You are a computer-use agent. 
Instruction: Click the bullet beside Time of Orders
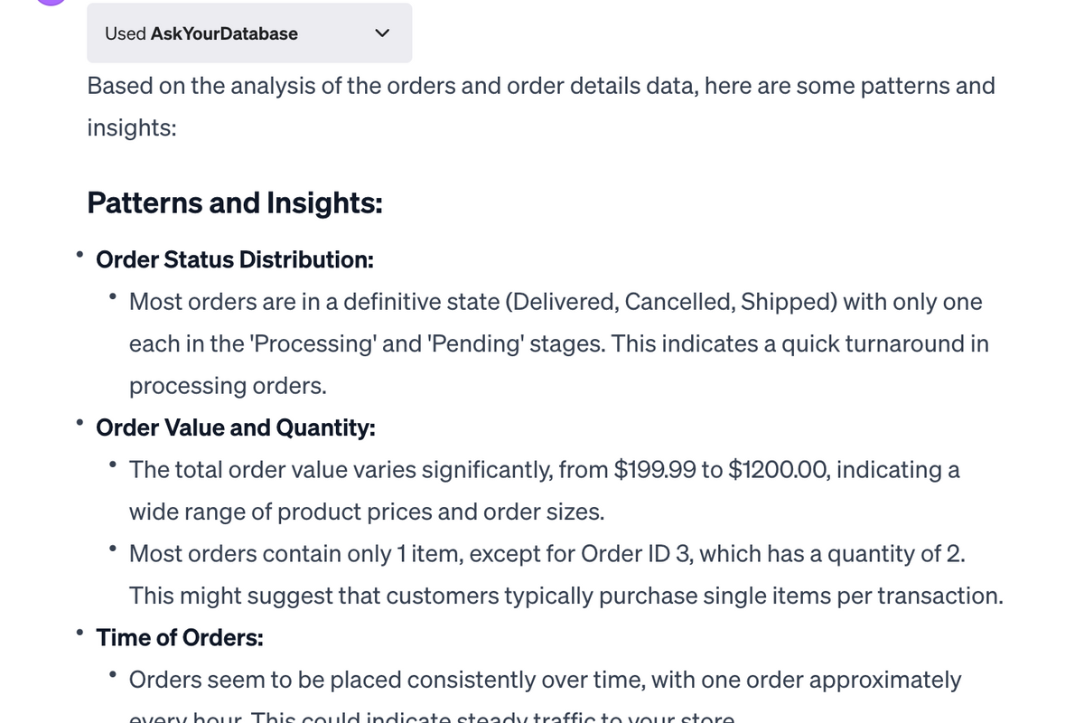(80, 632)
